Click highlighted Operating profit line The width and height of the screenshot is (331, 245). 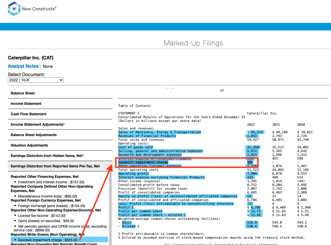click(x=134, y=174)
